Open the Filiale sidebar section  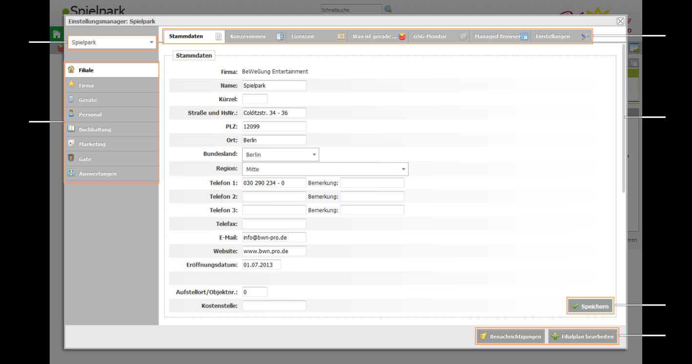112,70
